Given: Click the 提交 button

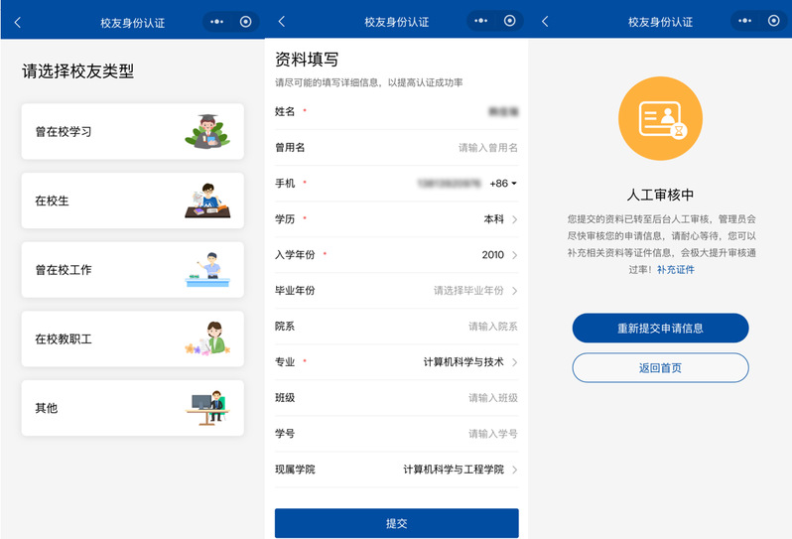Looking at the screenshot, I should (x=396, y=523).
